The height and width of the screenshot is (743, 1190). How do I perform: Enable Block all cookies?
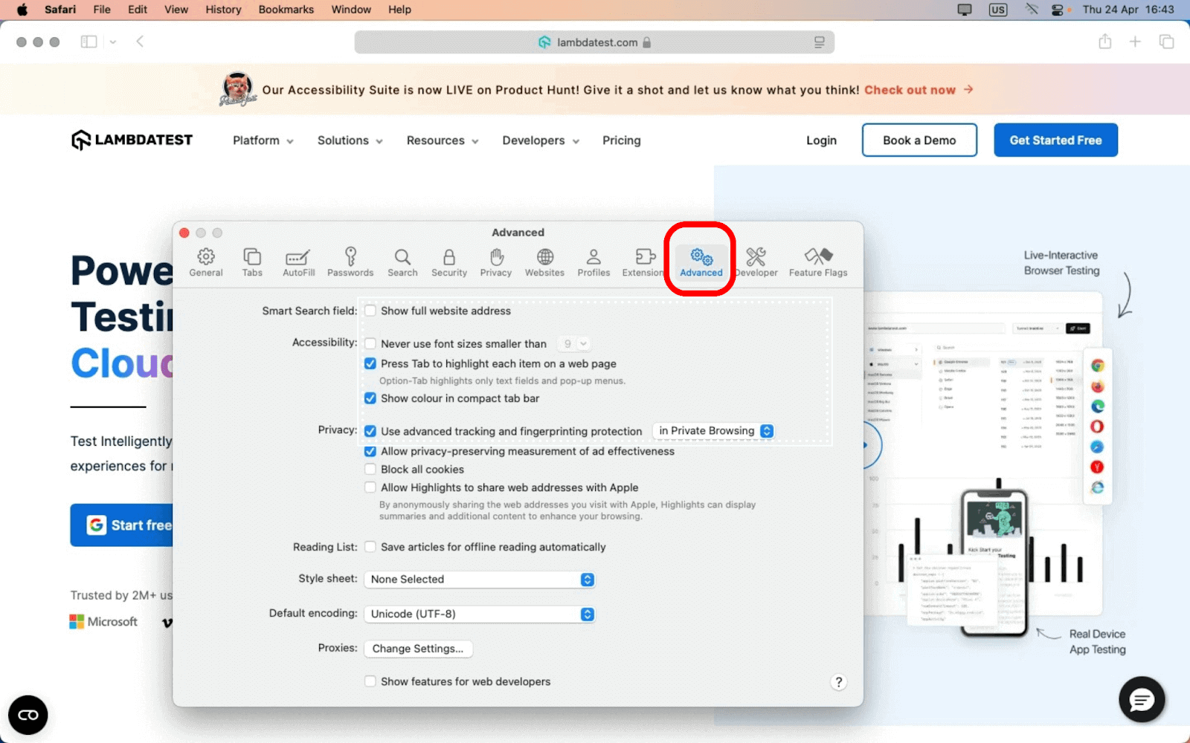370,470
